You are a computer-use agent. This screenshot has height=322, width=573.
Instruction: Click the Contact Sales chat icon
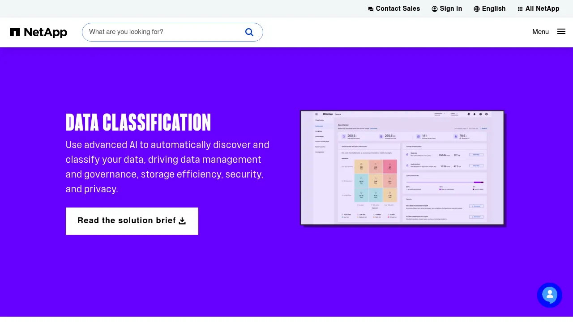tap(371, 9)
